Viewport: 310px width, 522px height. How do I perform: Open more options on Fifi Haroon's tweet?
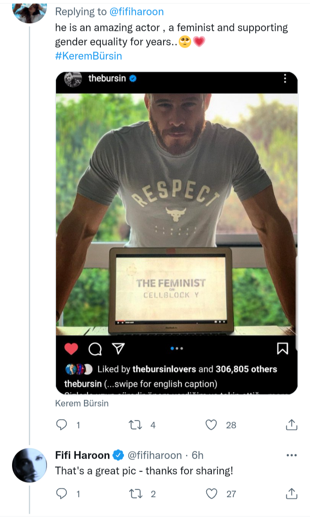pyautogui.click(x=291, y=455)
